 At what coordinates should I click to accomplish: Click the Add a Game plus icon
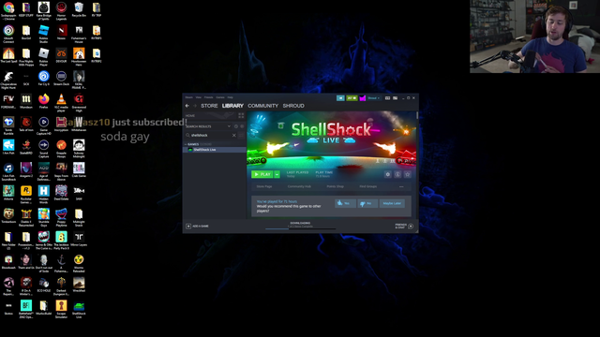(188, 227)
